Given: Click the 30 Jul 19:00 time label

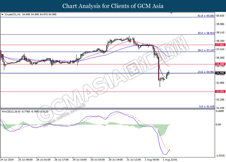Looking at the screenshot, I should click(x=116, y=160).
